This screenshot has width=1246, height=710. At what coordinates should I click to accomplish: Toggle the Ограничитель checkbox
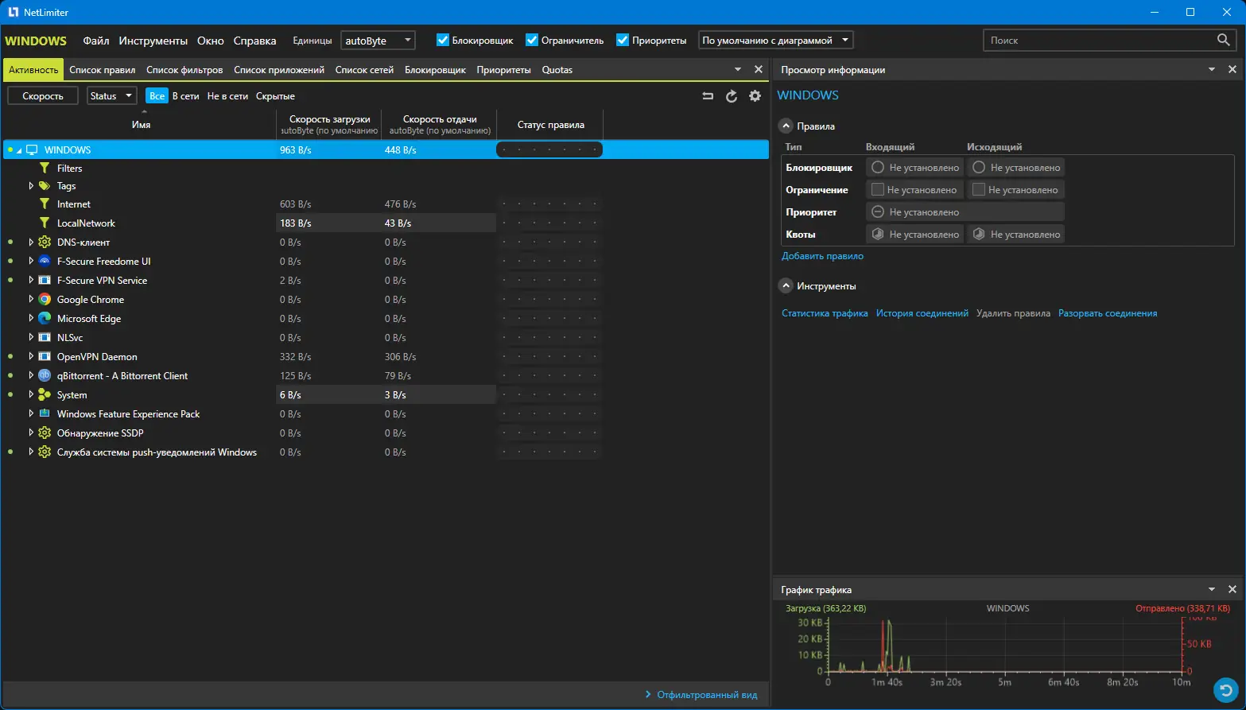tap(532, 40)
